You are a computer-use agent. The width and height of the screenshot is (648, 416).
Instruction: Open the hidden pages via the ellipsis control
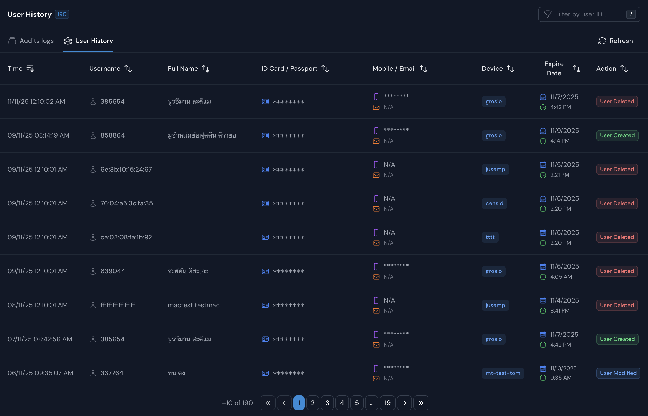coord(372,403)
